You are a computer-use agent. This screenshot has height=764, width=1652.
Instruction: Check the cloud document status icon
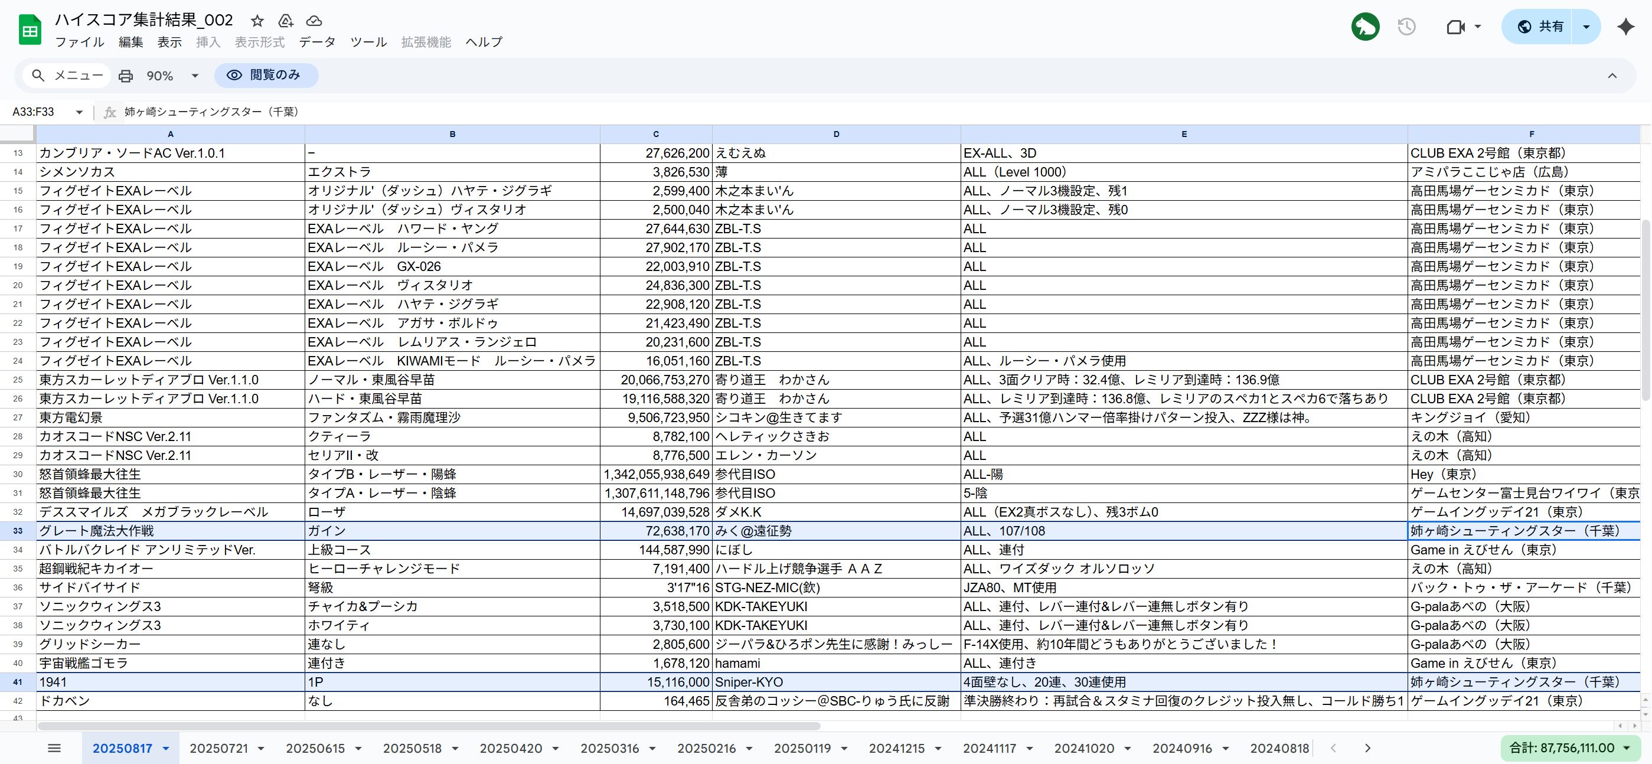click(314, 21)
